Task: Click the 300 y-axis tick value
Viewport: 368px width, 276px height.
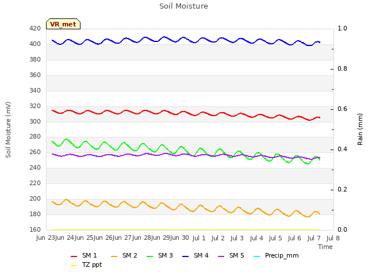Action: 35,121
